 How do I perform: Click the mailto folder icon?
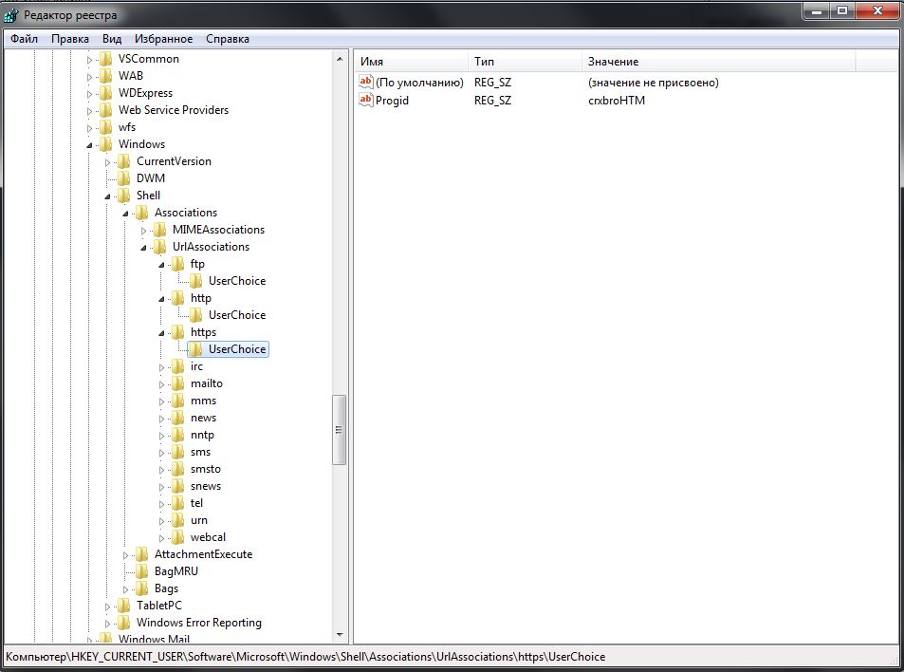[178, 383]
